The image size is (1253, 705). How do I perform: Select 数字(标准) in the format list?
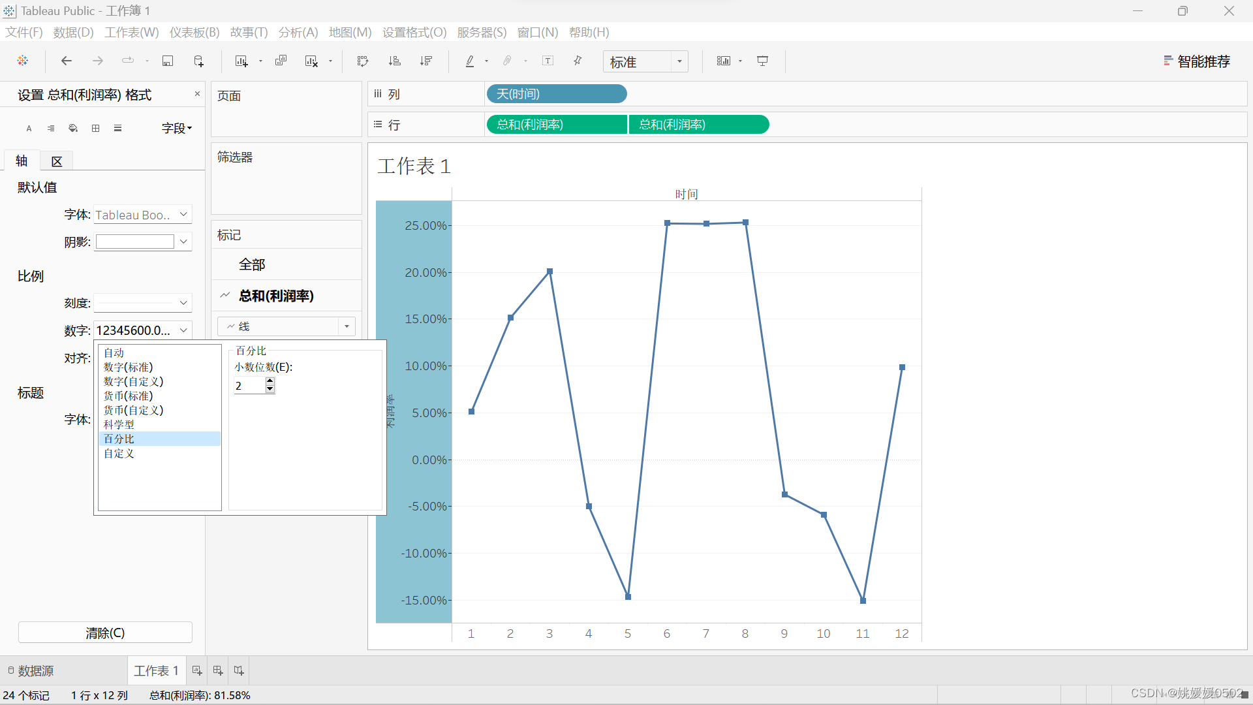(129, 367)
